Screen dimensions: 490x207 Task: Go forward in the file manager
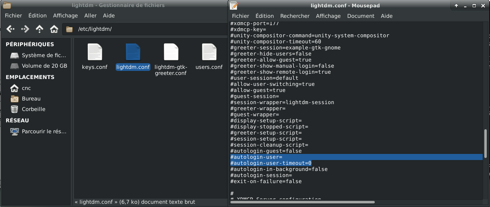tap(25, 29)
